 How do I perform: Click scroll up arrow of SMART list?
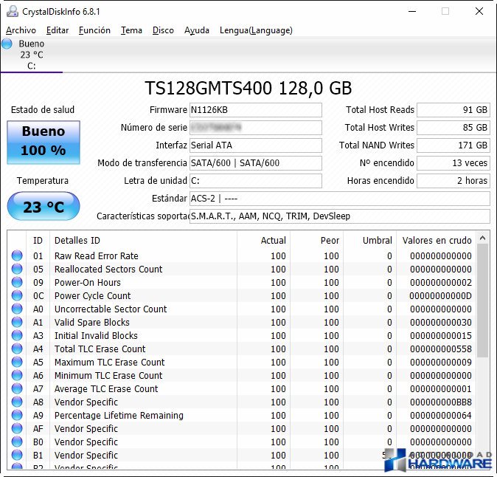point(483,238)
